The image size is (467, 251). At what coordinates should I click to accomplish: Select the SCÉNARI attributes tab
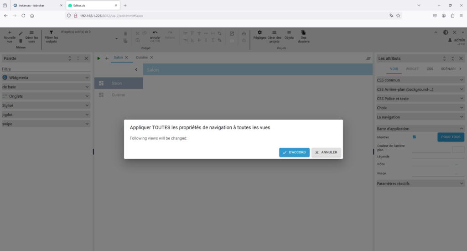(x=448, y=69)
